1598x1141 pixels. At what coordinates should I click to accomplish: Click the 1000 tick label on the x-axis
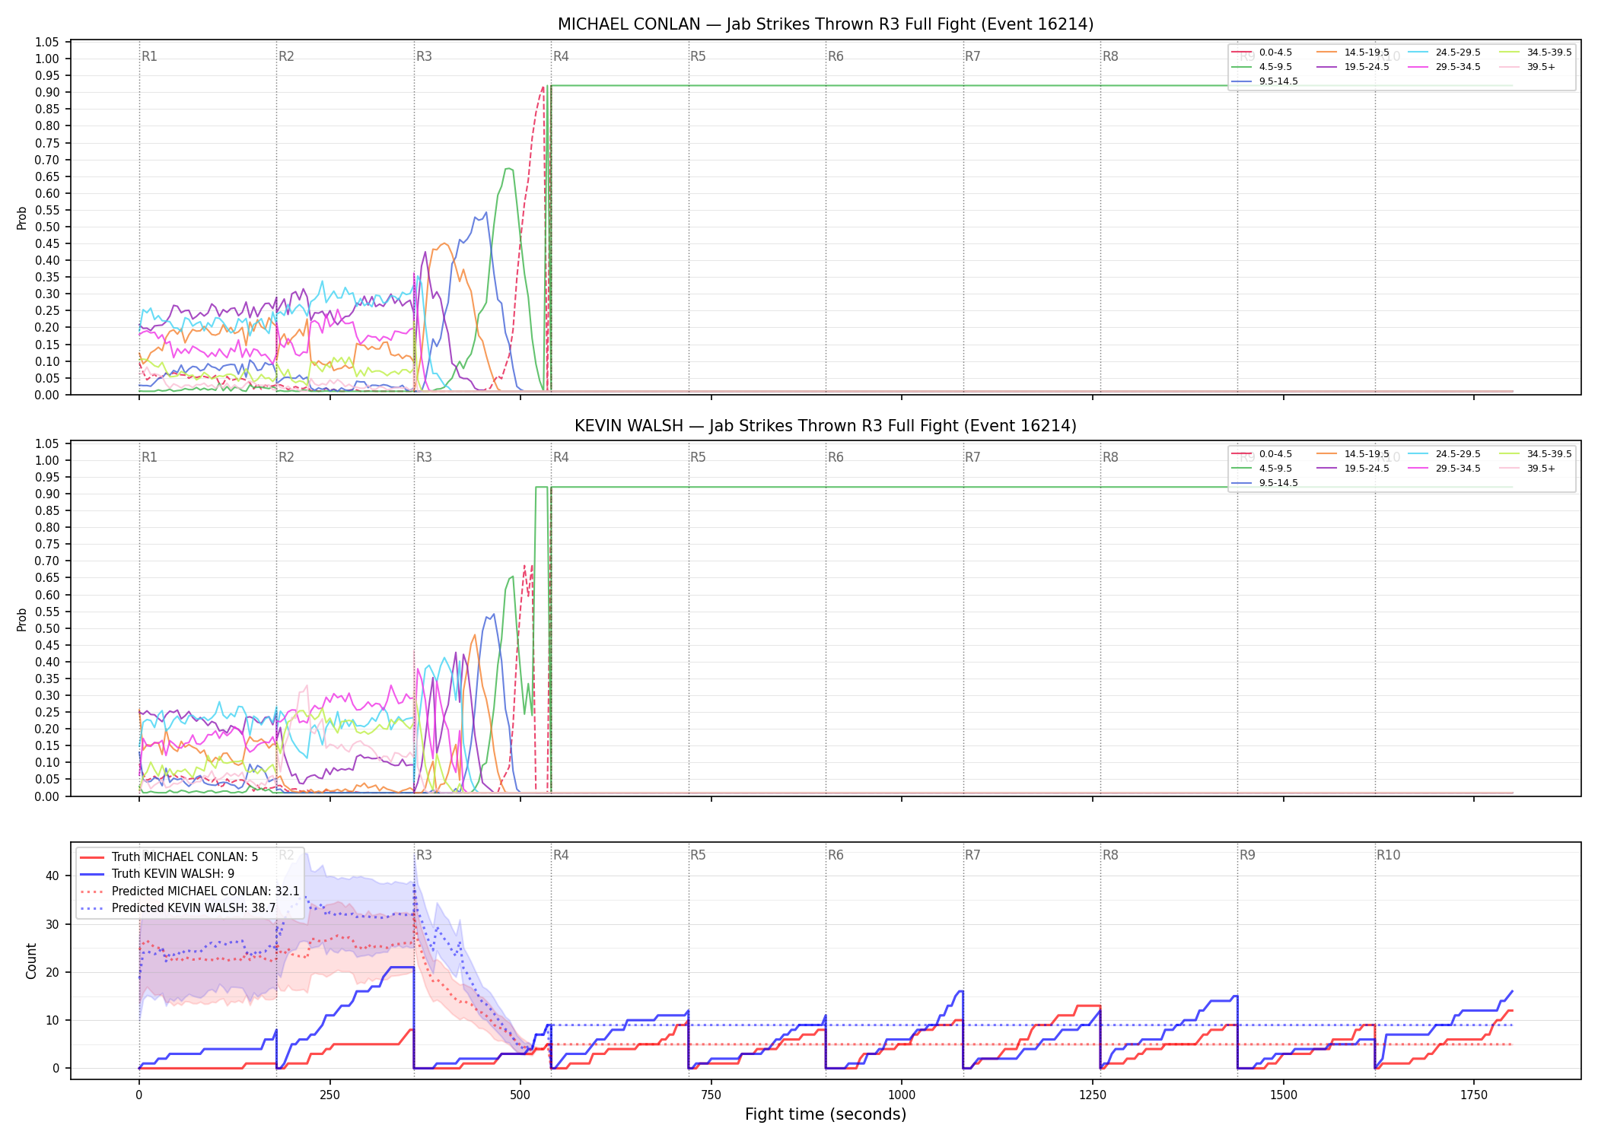[x=902, y=1095]
